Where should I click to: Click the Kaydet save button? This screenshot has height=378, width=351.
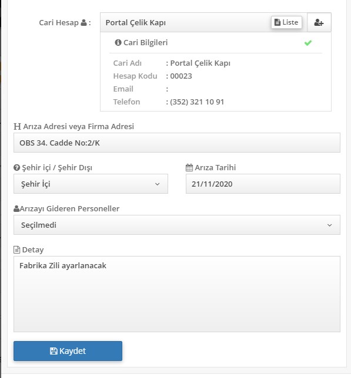(x=68, y=351)
